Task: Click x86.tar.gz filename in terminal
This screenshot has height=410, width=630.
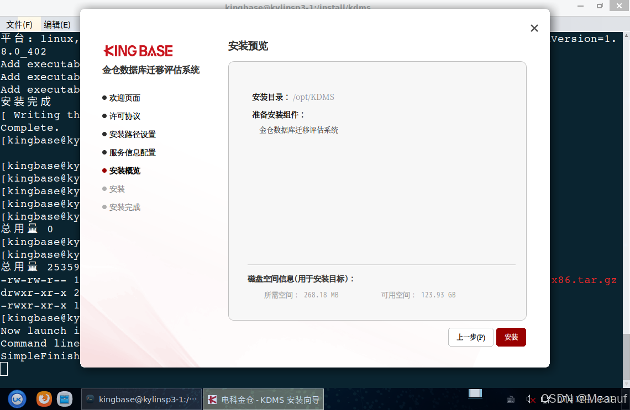Action: 584,280
